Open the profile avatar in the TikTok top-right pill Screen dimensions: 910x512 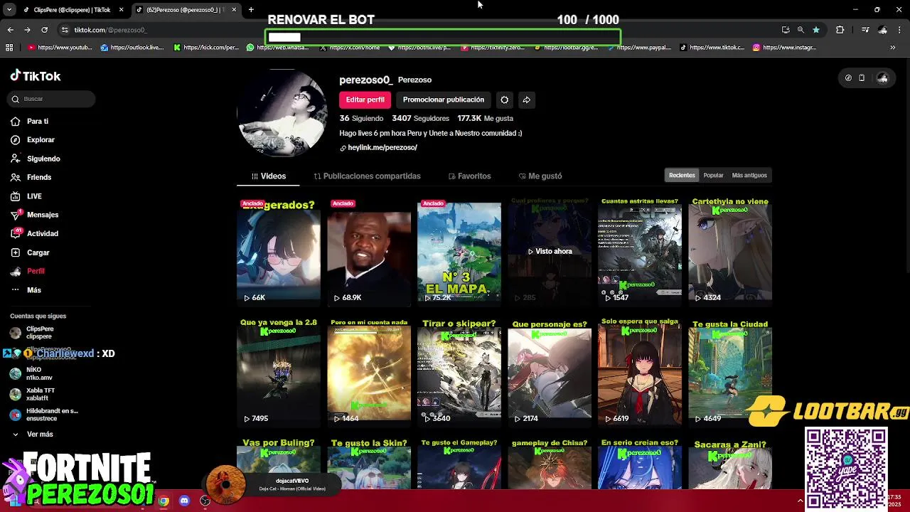882,78
